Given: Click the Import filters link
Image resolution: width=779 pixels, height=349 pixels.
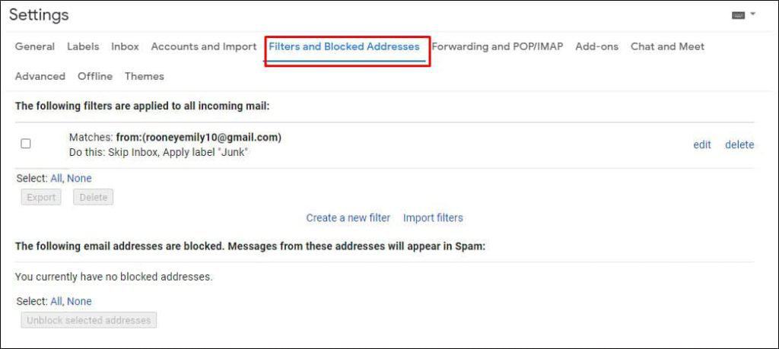Looking at the screenshot, I should click(433, 217).
